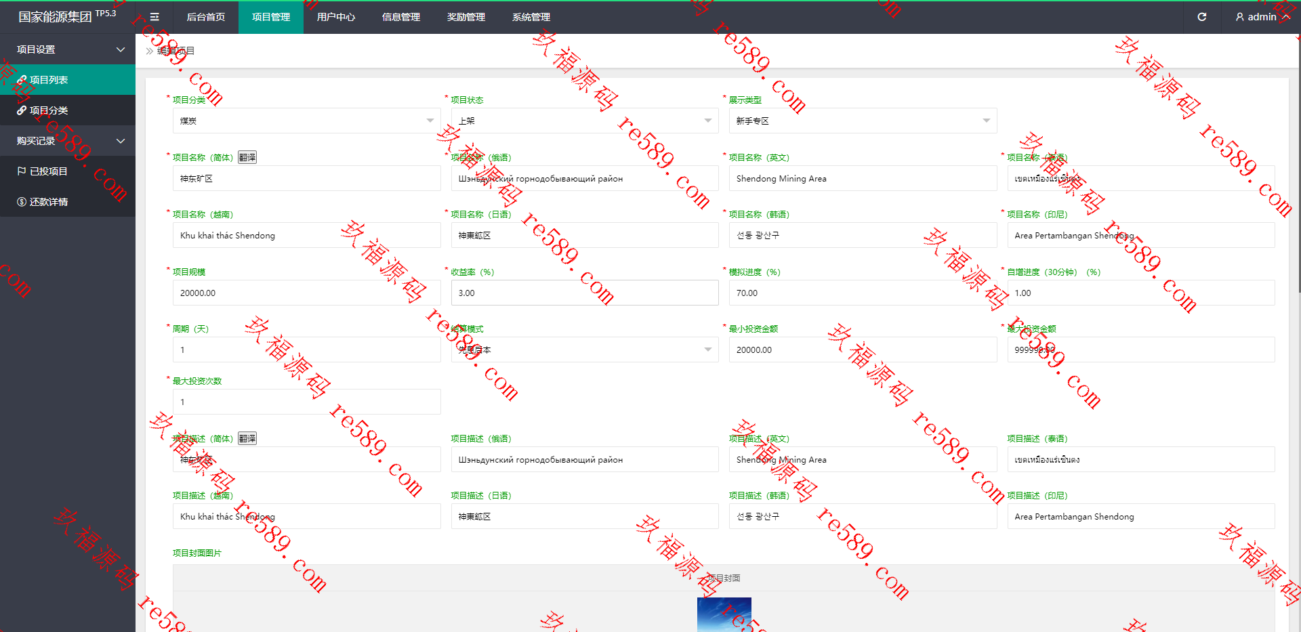
Task: Open 还款详情 in the sidebar
Action: (68, 202)
